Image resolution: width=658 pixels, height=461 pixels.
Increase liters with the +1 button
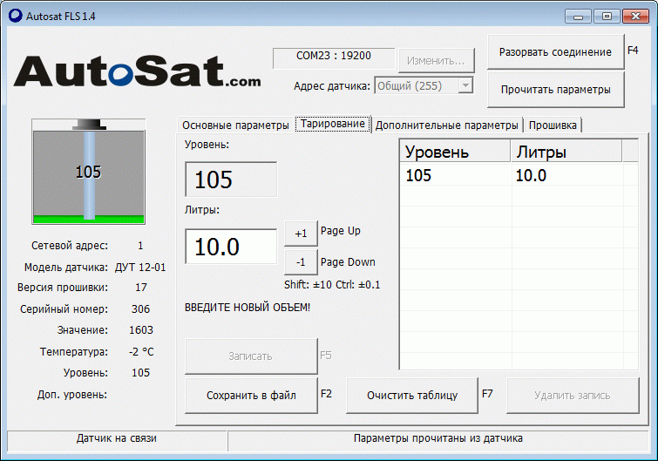[301, 234]
